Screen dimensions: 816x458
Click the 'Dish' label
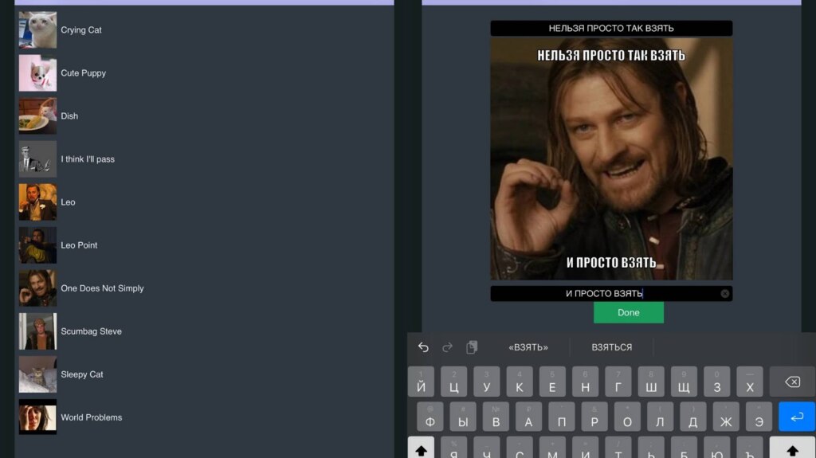[69, 116]
